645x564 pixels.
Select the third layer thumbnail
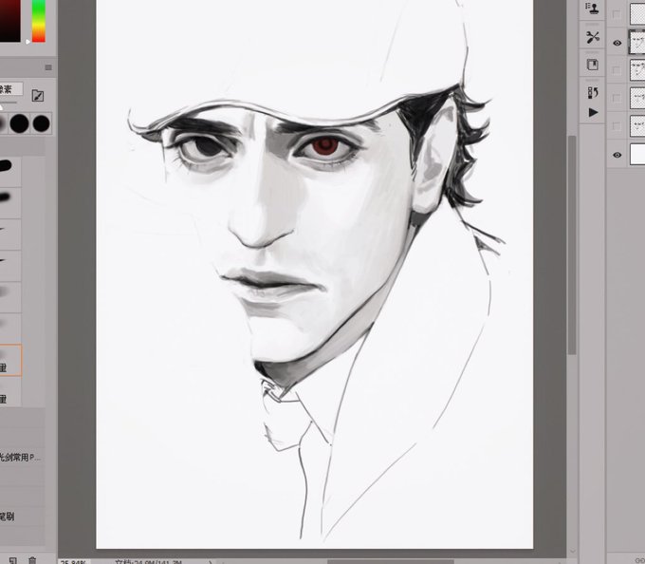pyautogui.click(x=637, y=69)
